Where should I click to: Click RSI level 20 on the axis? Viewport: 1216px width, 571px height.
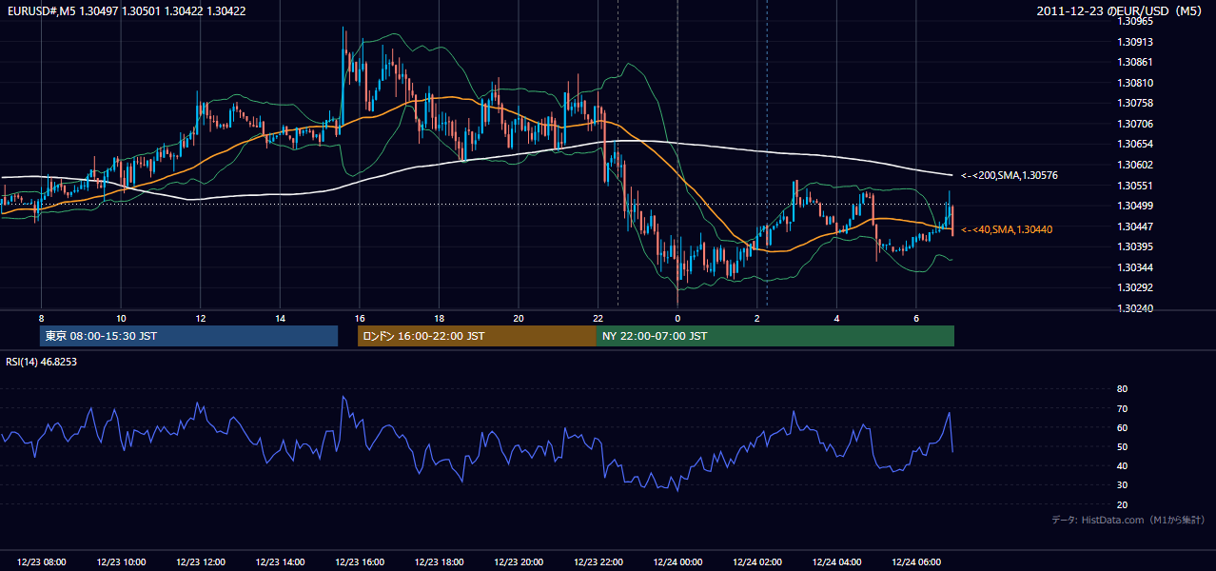pos(1122,504)
